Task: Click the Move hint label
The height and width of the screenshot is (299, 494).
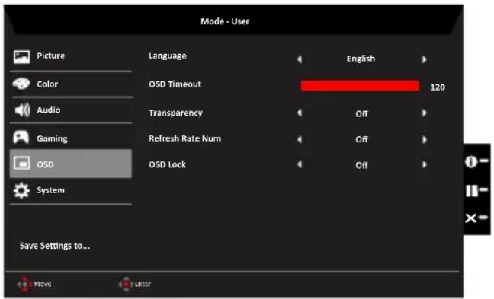Action: click(43, 284)
